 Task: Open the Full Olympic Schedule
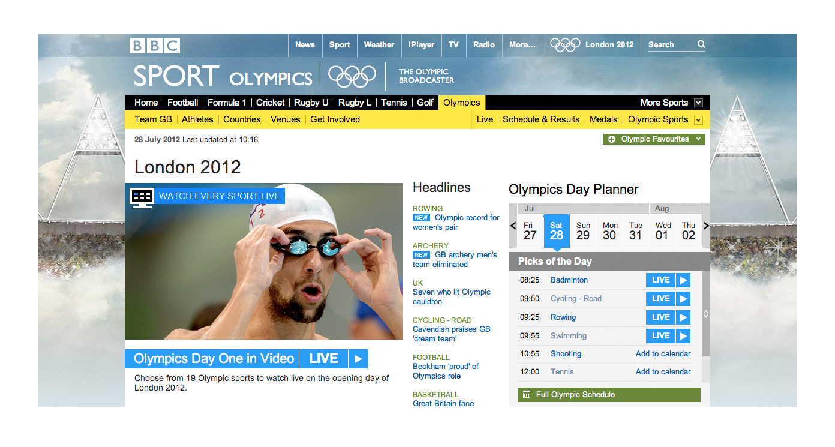pos(609,395)
